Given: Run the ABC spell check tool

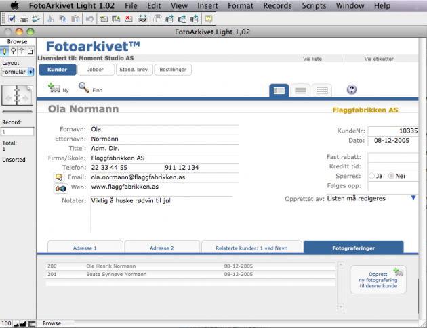Looking at the screenshot, I should 36,19.
